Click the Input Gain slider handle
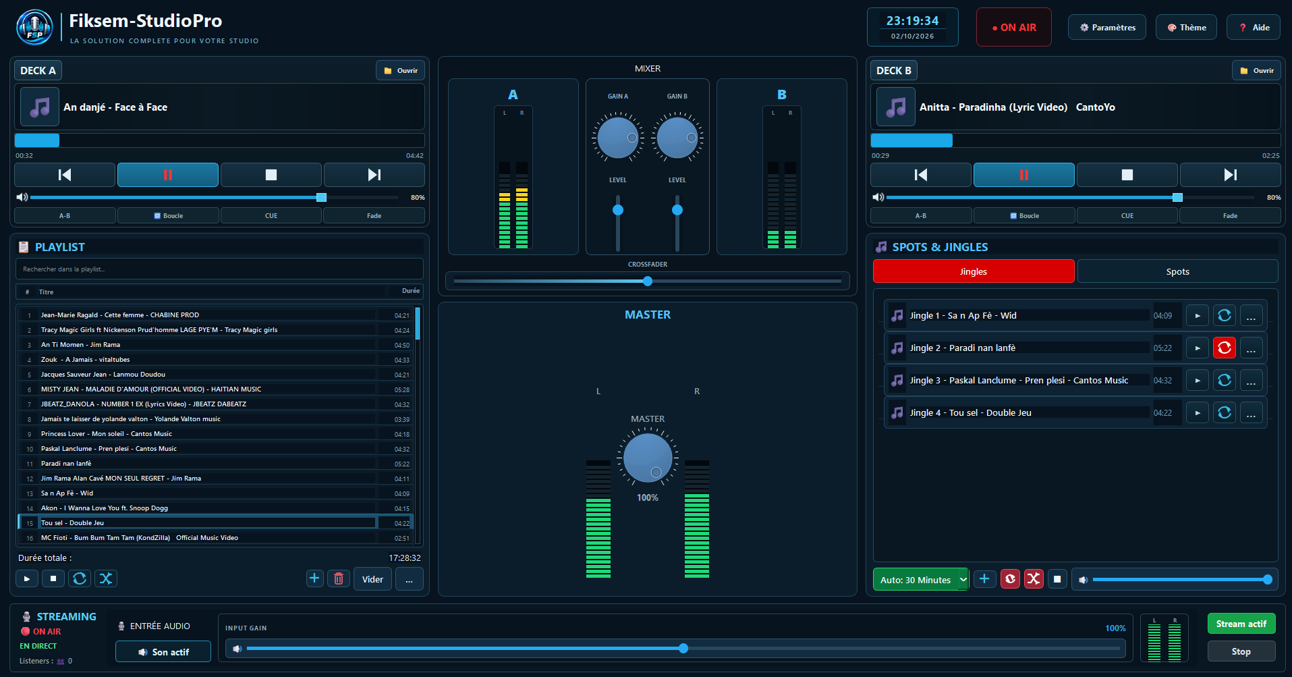The image size is (1292, 677). pyautogui.click(x=683, y=648)
